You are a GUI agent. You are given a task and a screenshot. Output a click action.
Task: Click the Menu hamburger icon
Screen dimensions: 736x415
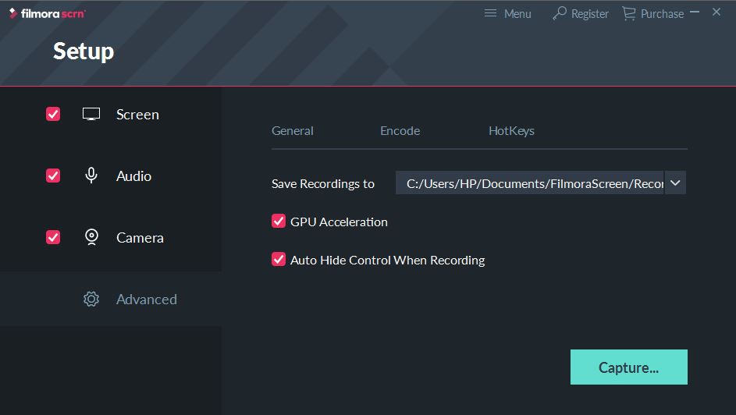(490, 13)
